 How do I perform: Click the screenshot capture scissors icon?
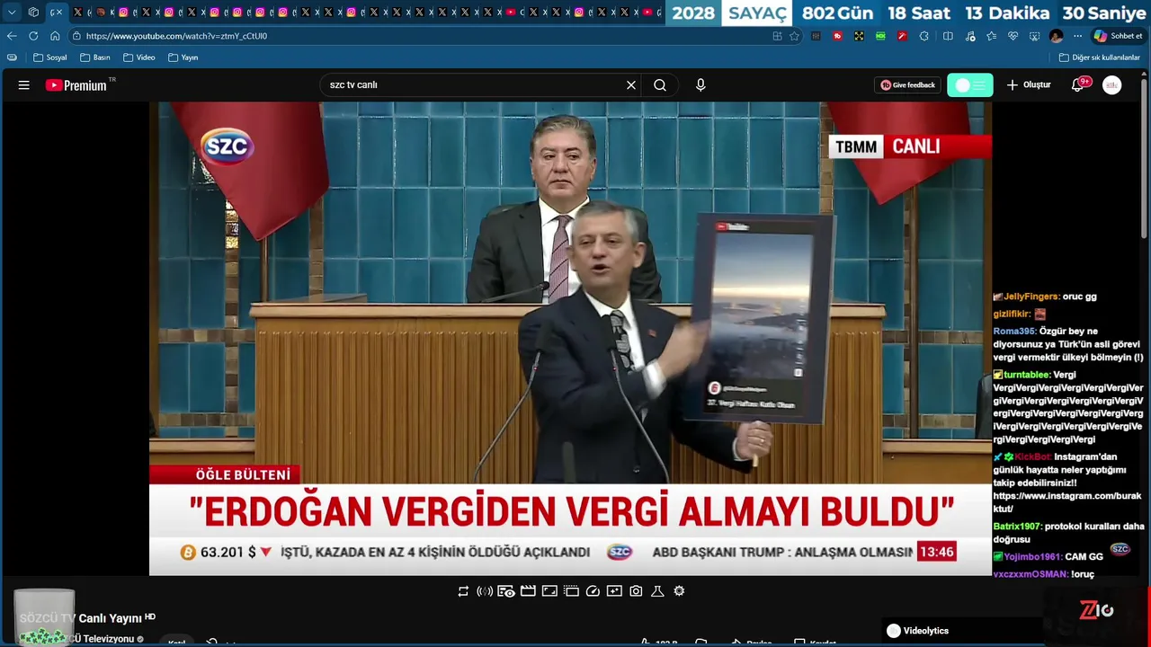pos(1034,36)
